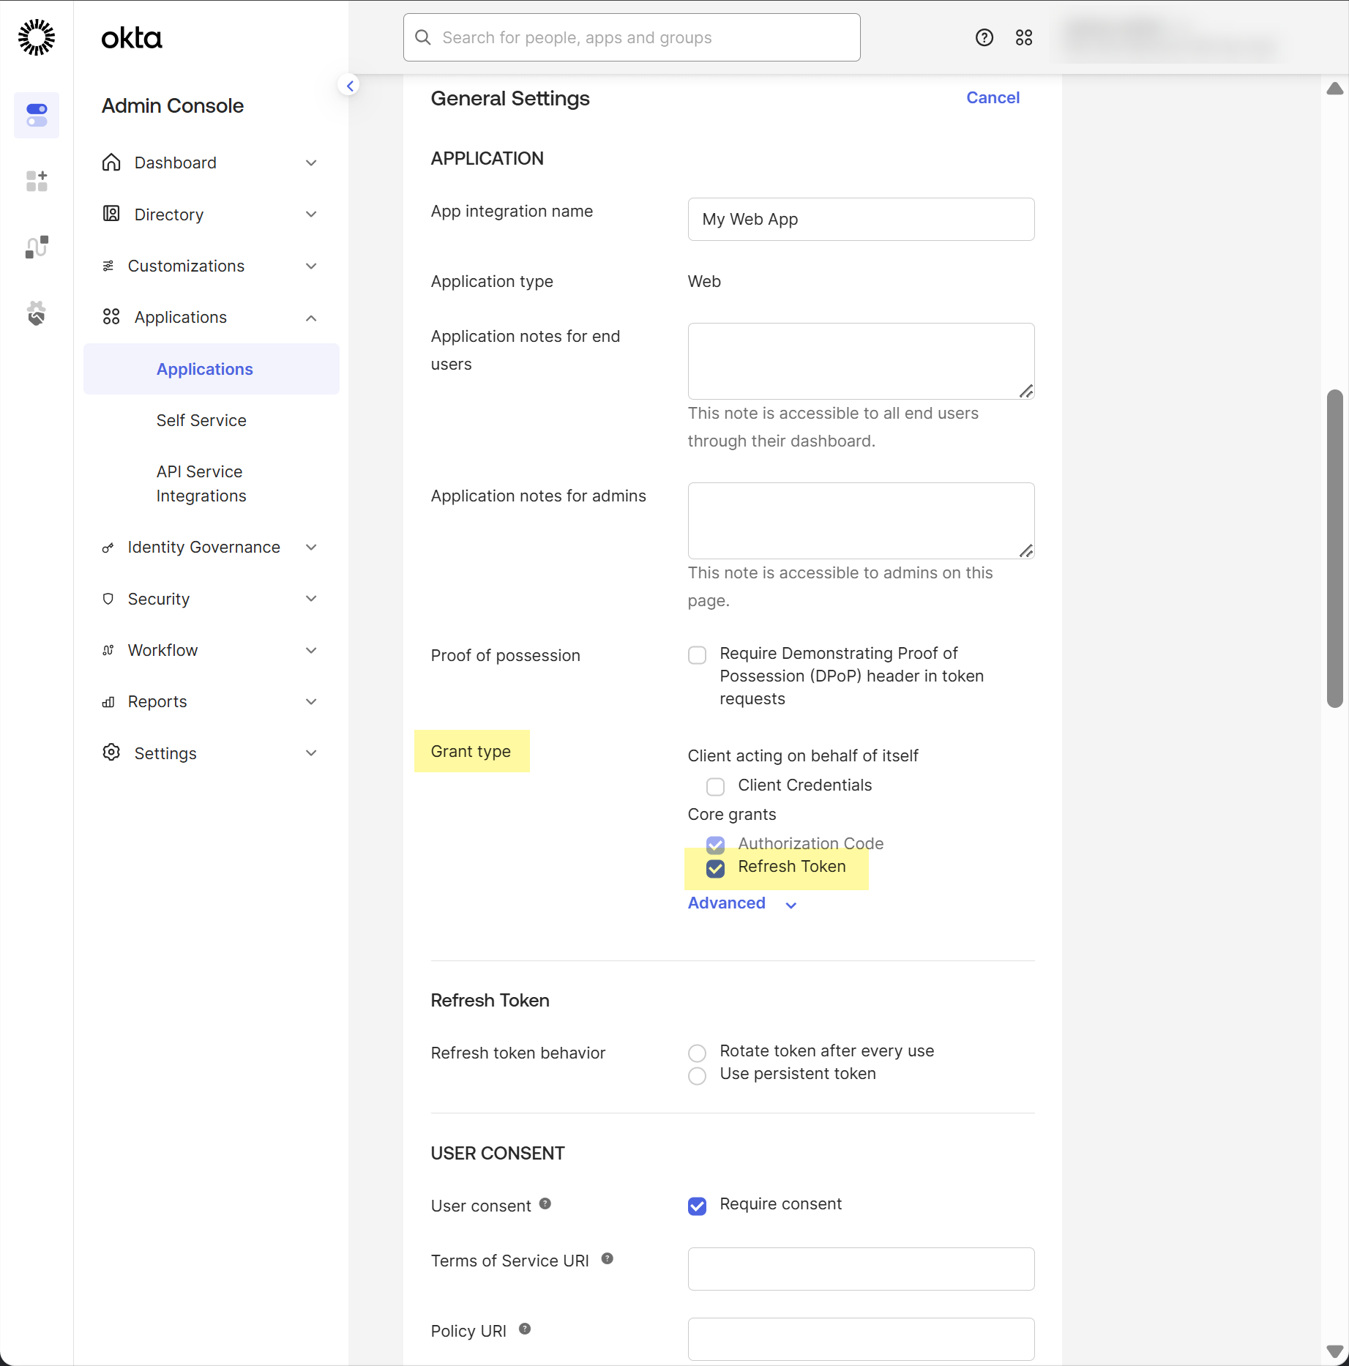The height and width of the screenshot is (1366, 1349).
Task: Check the Require DPoP header checkbox
Action: click(x=697, y=654)
